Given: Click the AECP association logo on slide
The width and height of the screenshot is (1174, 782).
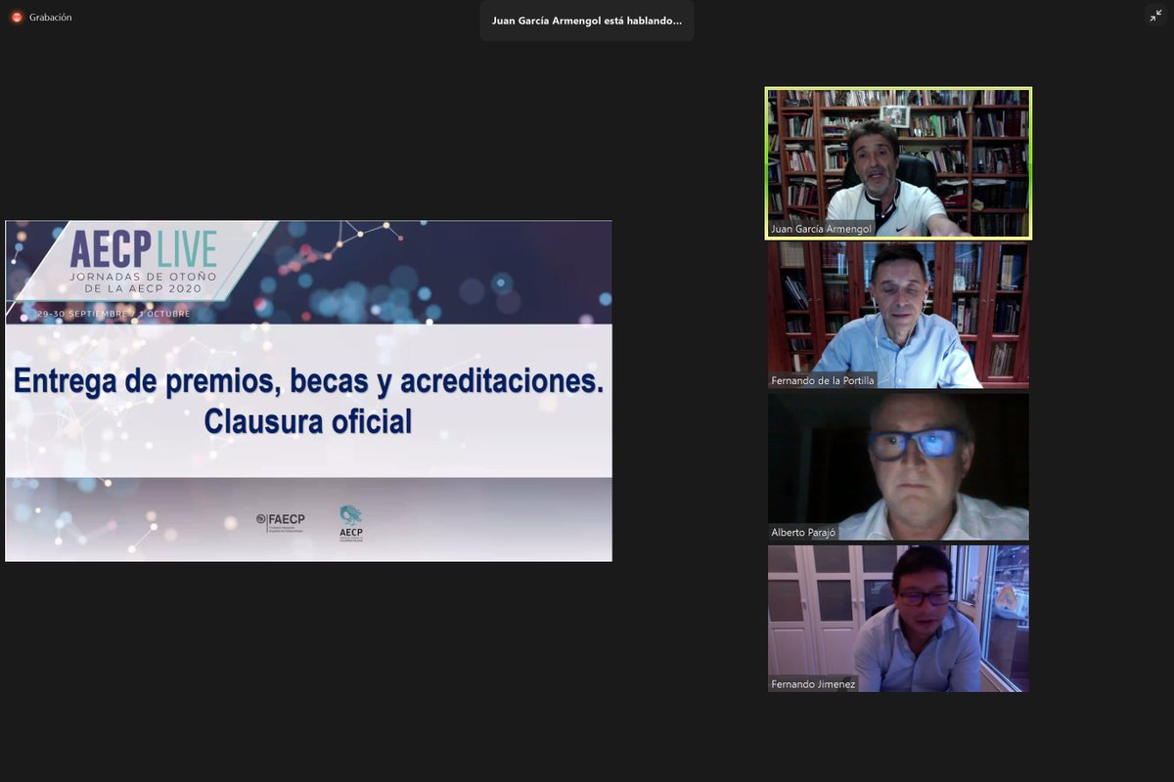Looking at the screenshot, I should click(350, 523).
